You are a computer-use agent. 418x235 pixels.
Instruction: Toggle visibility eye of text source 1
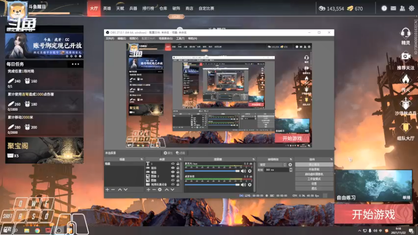click(173, 164)
